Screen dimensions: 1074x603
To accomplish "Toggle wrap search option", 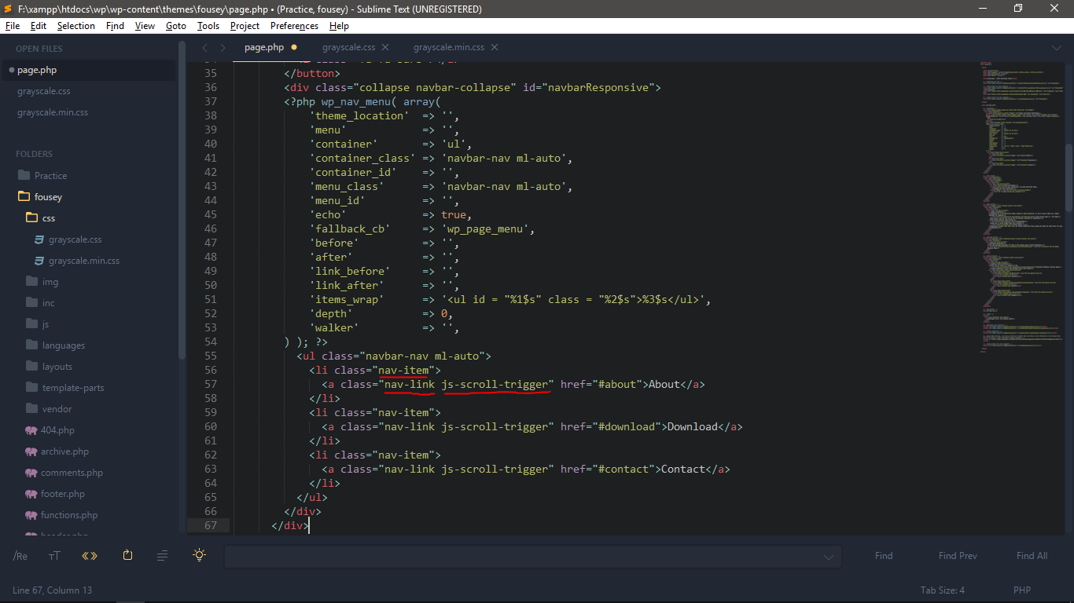I will 127,555.
